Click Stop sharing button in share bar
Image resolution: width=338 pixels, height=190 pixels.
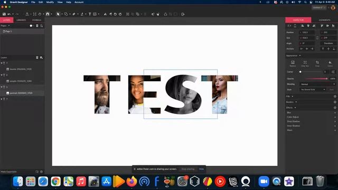click(x=188, y=169)
